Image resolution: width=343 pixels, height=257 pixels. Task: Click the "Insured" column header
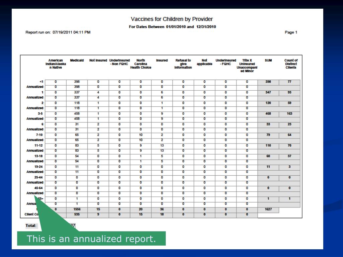pos(162,60)
